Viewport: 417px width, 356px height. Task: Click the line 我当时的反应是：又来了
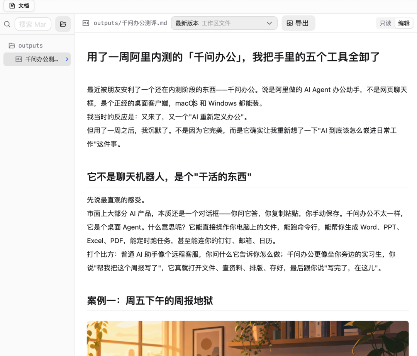click(168, 117)
